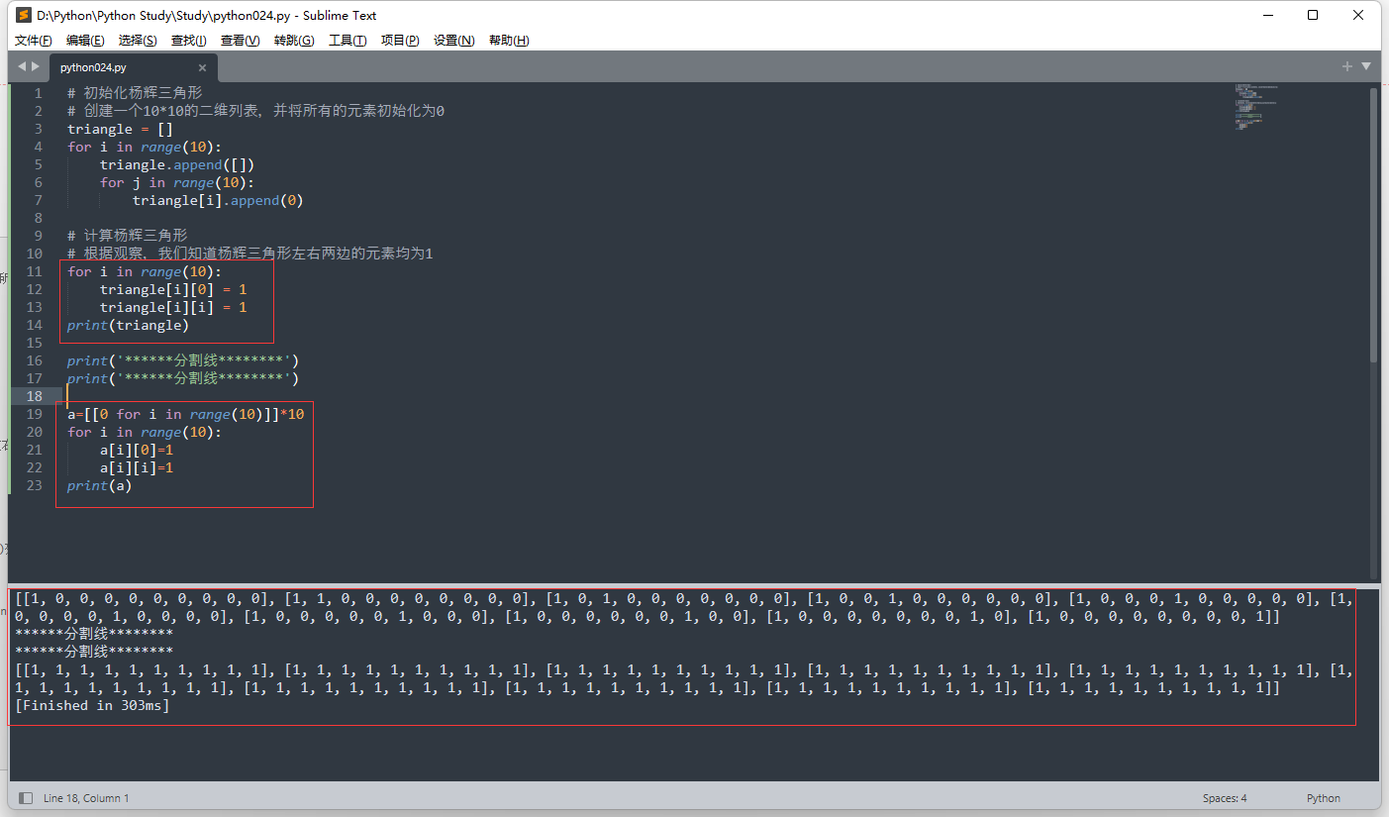Viewport: 1389px width, 817px height.
Task: Minimize the Sublime Text window
Action: click(1267, 15)
